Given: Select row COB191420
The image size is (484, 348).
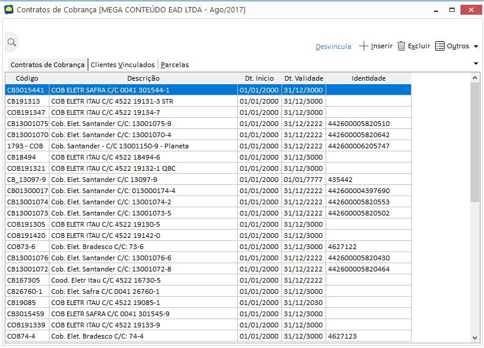Looking at the screenshot, I should (x=208, y=236).
